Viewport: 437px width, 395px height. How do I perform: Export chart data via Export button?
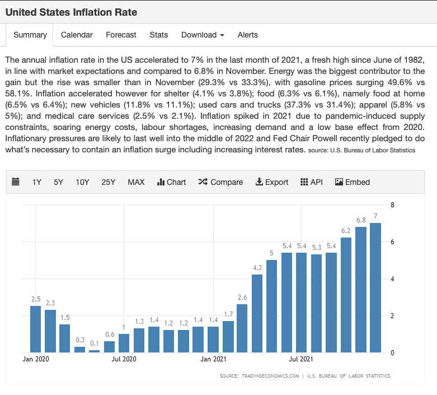coord(271,182)
